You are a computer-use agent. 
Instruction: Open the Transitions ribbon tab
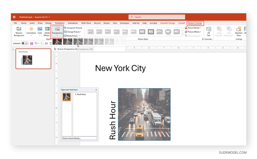coord(59,23)
